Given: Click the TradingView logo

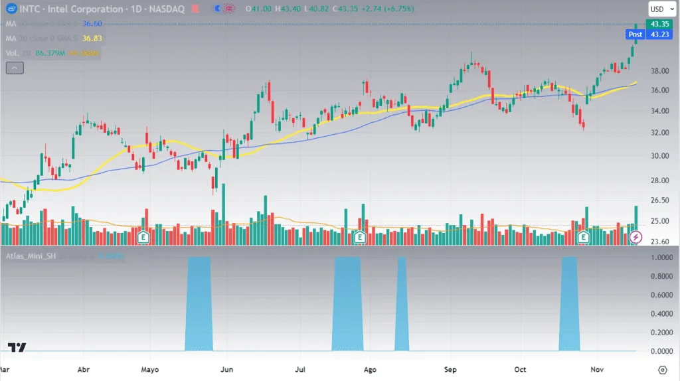Looking at the screenshot, I should pos(17,347).
